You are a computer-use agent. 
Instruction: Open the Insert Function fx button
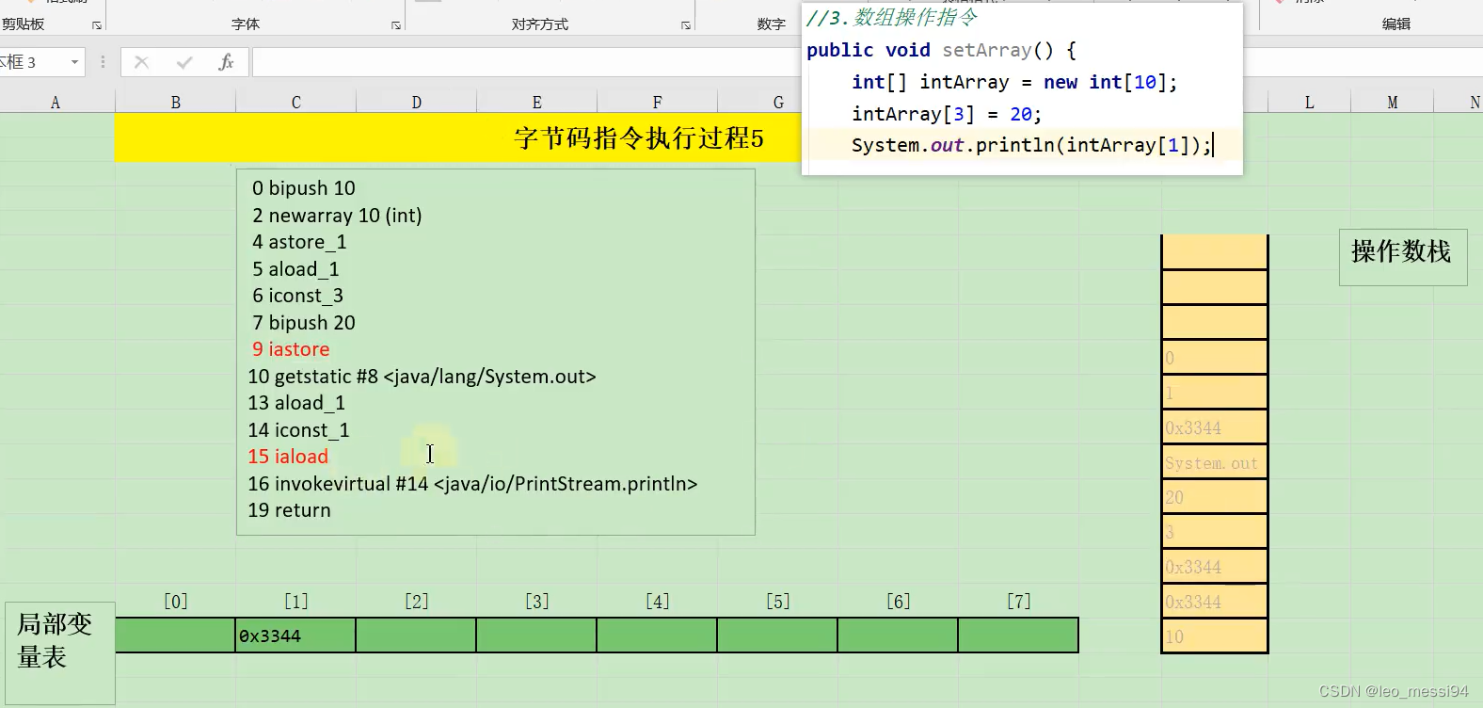point(226,62)
